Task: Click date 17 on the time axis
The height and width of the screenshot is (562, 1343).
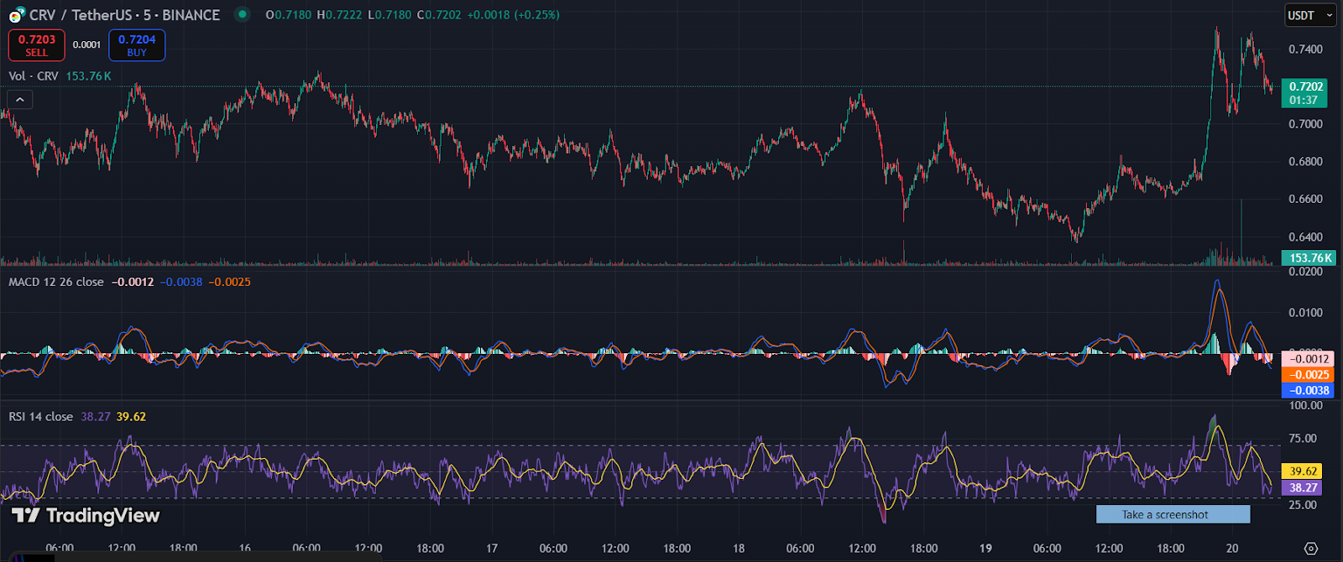Action: click(492, 549)
